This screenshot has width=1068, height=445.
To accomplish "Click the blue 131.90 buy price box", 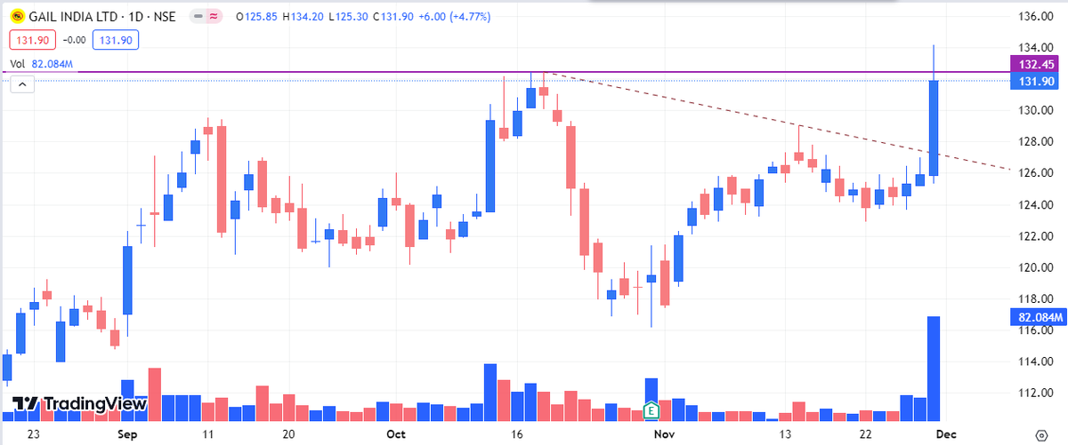I will [115, 40].
